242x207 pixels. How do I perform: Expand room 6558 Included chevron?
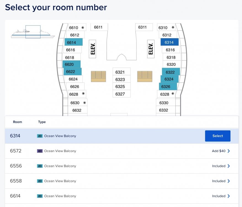point(229,181)
